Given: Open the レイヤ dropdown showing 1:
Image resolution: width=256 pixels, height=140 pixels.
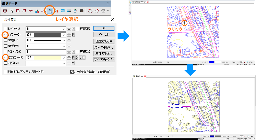Looking at the screenshot, I should [x=64, y=29].
